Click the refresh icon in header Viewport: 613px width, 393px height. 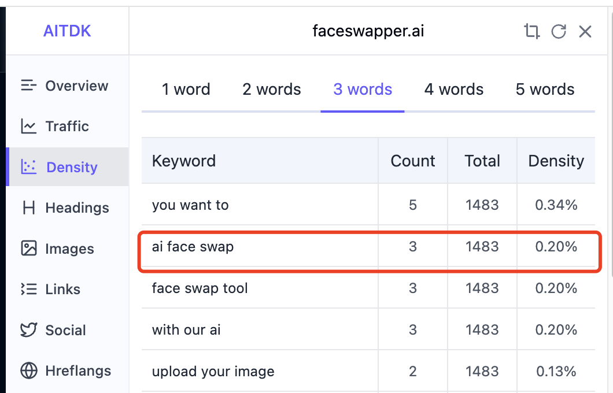coord(559,31)
